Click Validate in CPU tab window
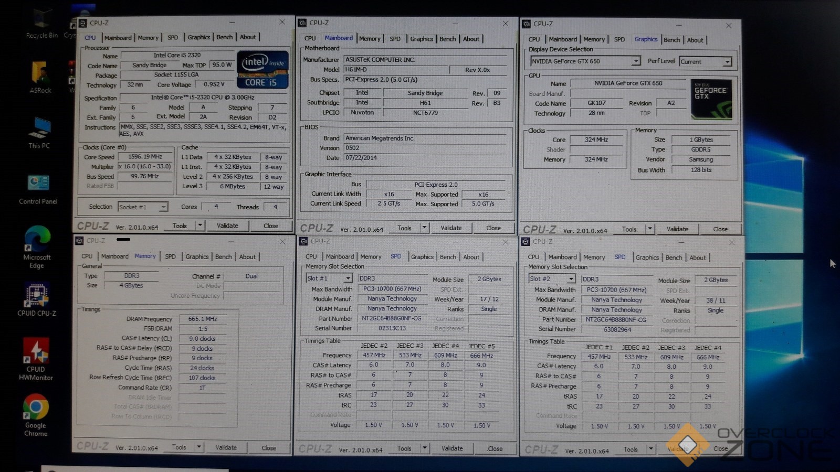840x472 pixels. [x=227, y=226]
